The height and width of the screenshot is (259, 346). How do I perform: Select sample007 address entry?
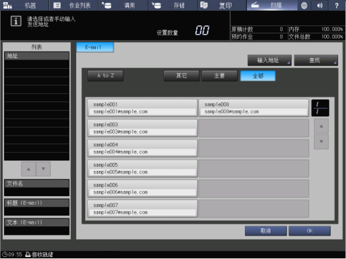pos(143,208)
